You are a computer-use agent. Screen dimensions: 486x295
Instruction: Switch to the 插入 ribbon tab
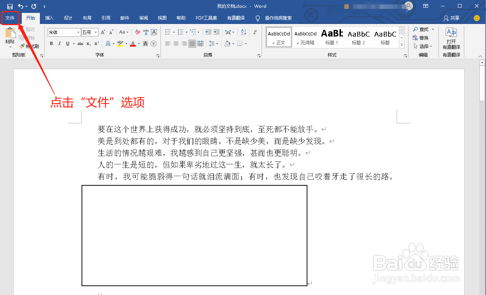[50, 18]
